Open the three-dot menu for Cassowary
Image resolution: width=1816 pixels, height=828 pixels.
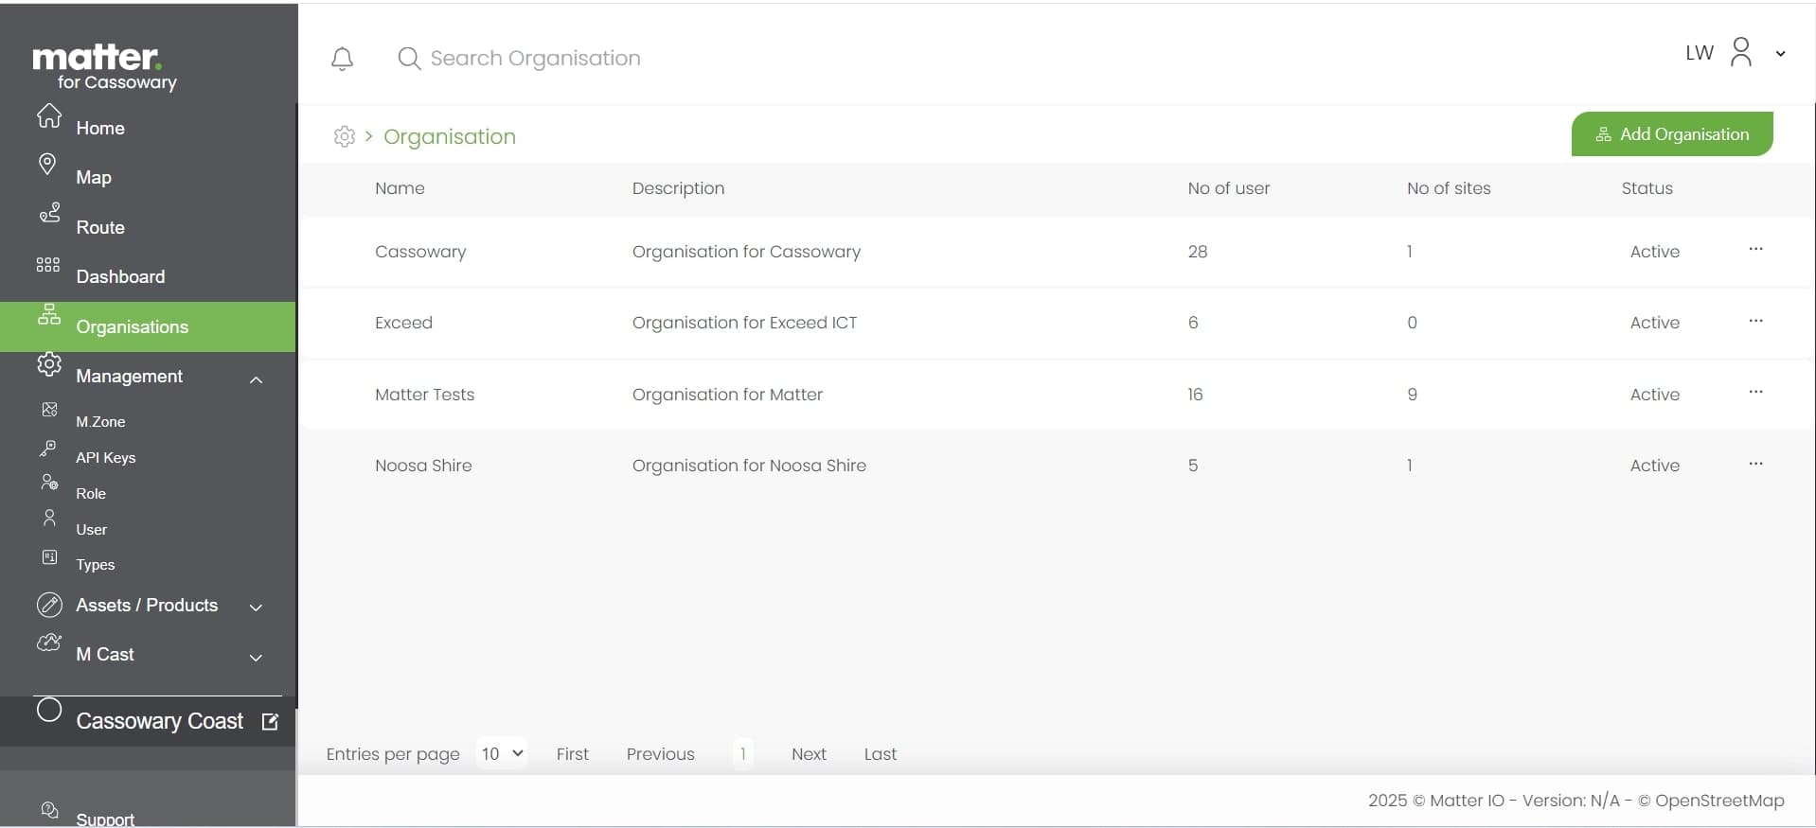(x=1755, y=250)
